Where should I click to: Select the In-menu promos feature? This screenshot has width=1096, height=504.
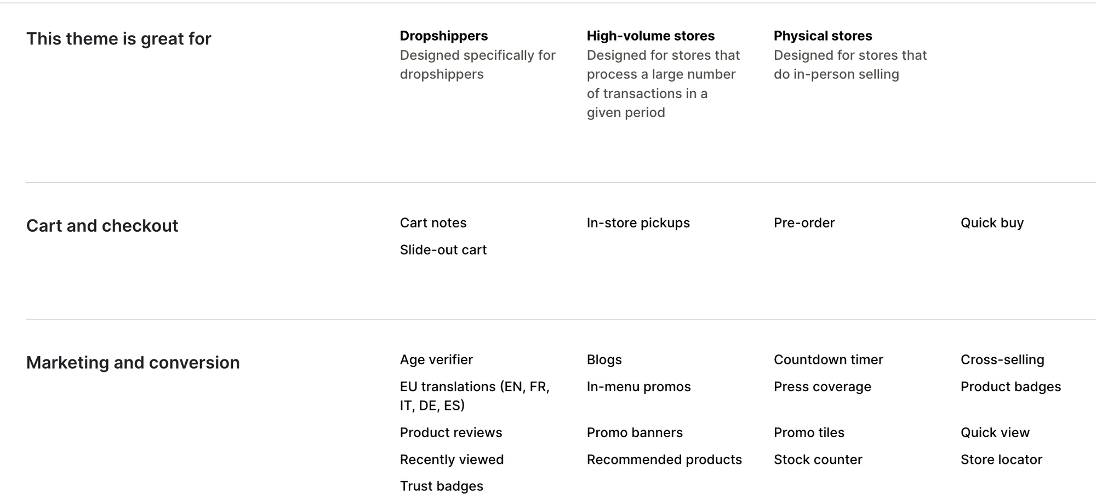tap(638, 387)
